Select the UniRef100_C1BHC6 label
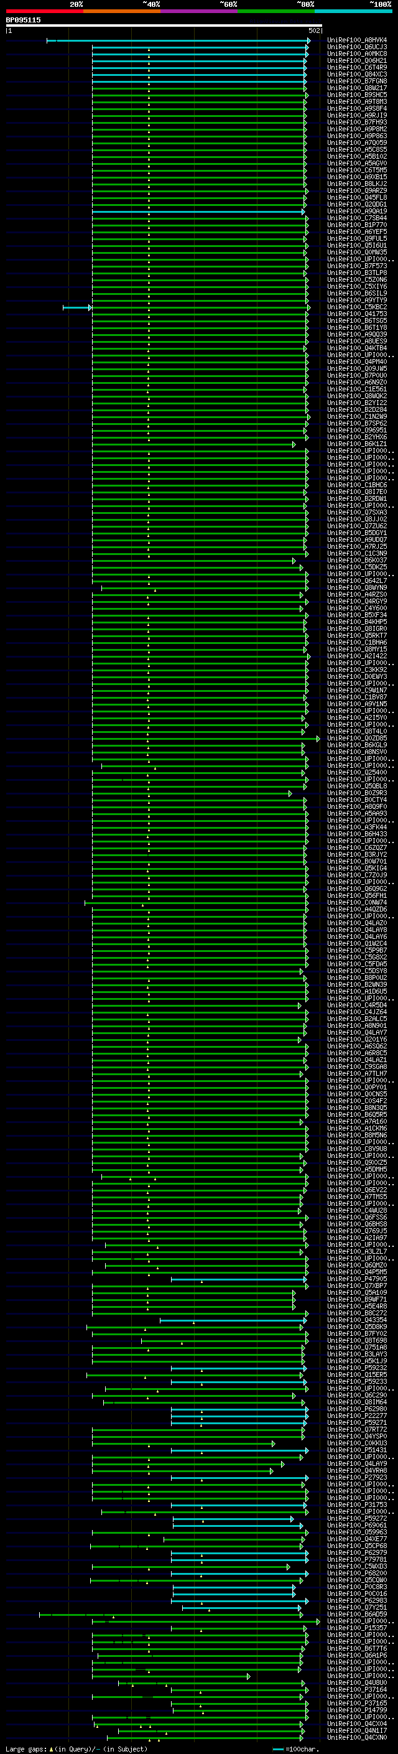The width and height of the screenshot is (398, 1754). click(356, 485)
